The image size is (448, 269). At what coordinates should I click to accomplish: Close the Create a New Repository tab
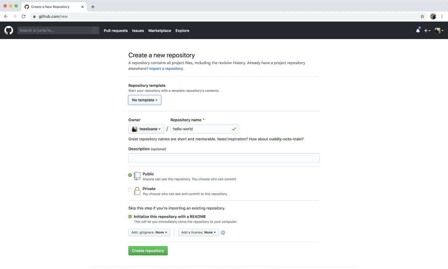[x=82, y=7]
